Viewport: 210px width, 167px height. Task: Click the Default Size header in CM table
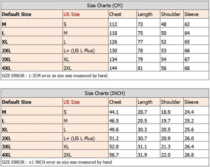(x=16, y=14)
